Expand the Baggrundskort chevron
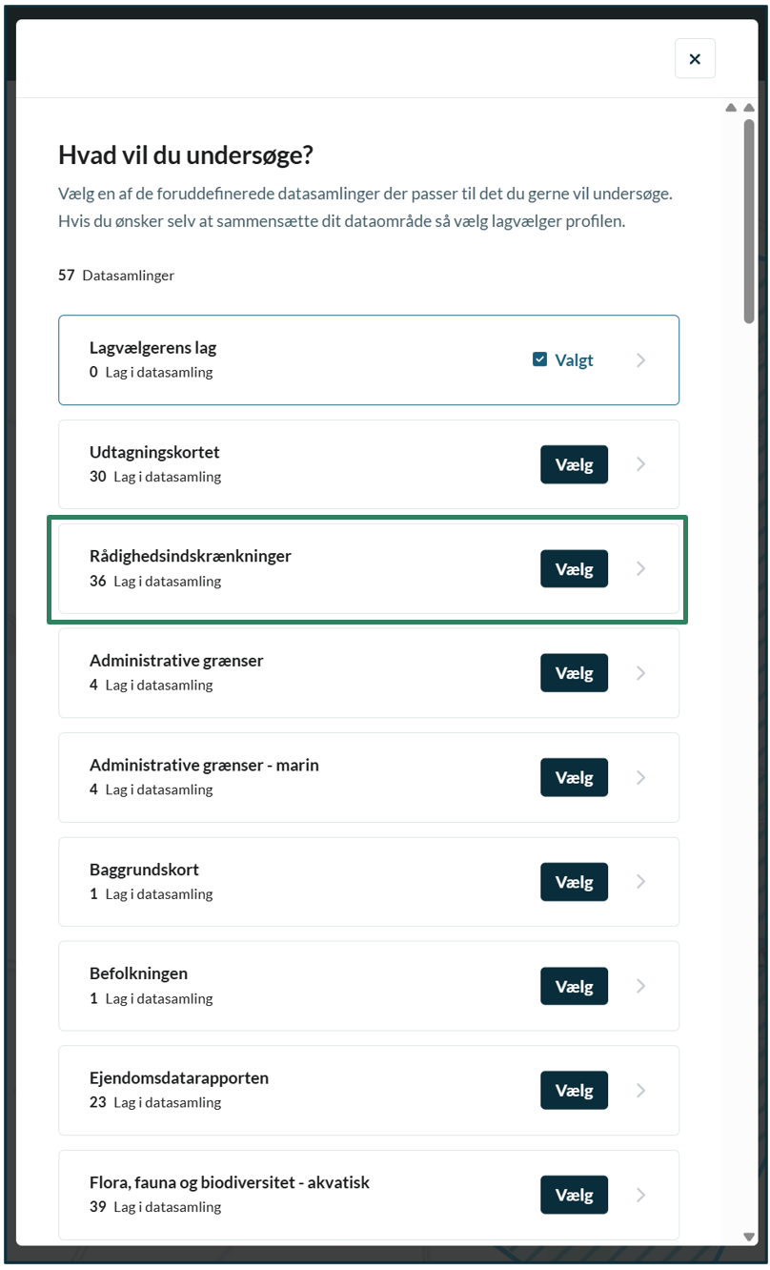The image size is (770, 1270). (641, 882)
